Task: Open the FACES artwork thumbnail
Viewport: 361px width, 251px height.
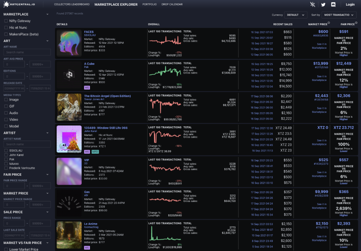Action: pyautogui.click(x=69, y=43)
